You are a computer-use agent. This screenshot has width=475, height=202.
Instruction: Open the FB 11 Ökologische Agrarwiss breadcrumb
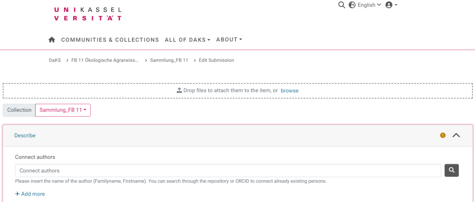tap(105, 60)
